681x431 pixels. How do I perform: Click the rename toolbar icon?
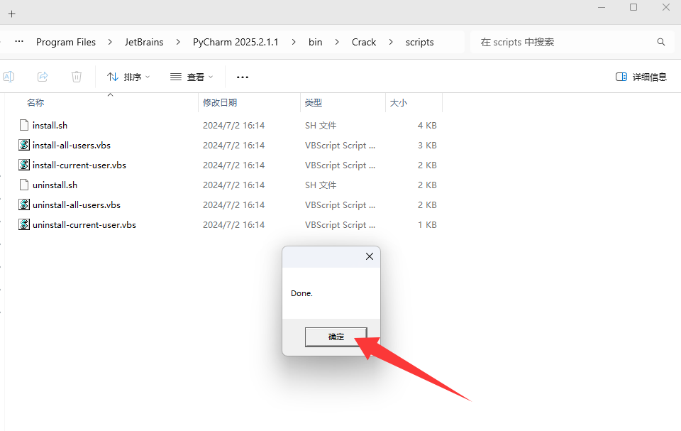[x=9, y=77]
